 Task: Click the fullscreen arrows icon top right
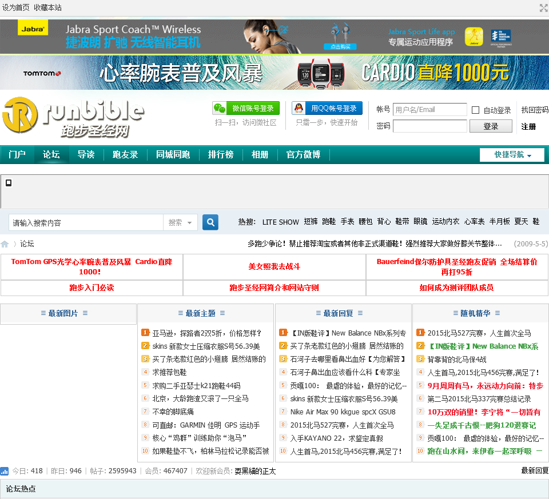coord(544,8)
